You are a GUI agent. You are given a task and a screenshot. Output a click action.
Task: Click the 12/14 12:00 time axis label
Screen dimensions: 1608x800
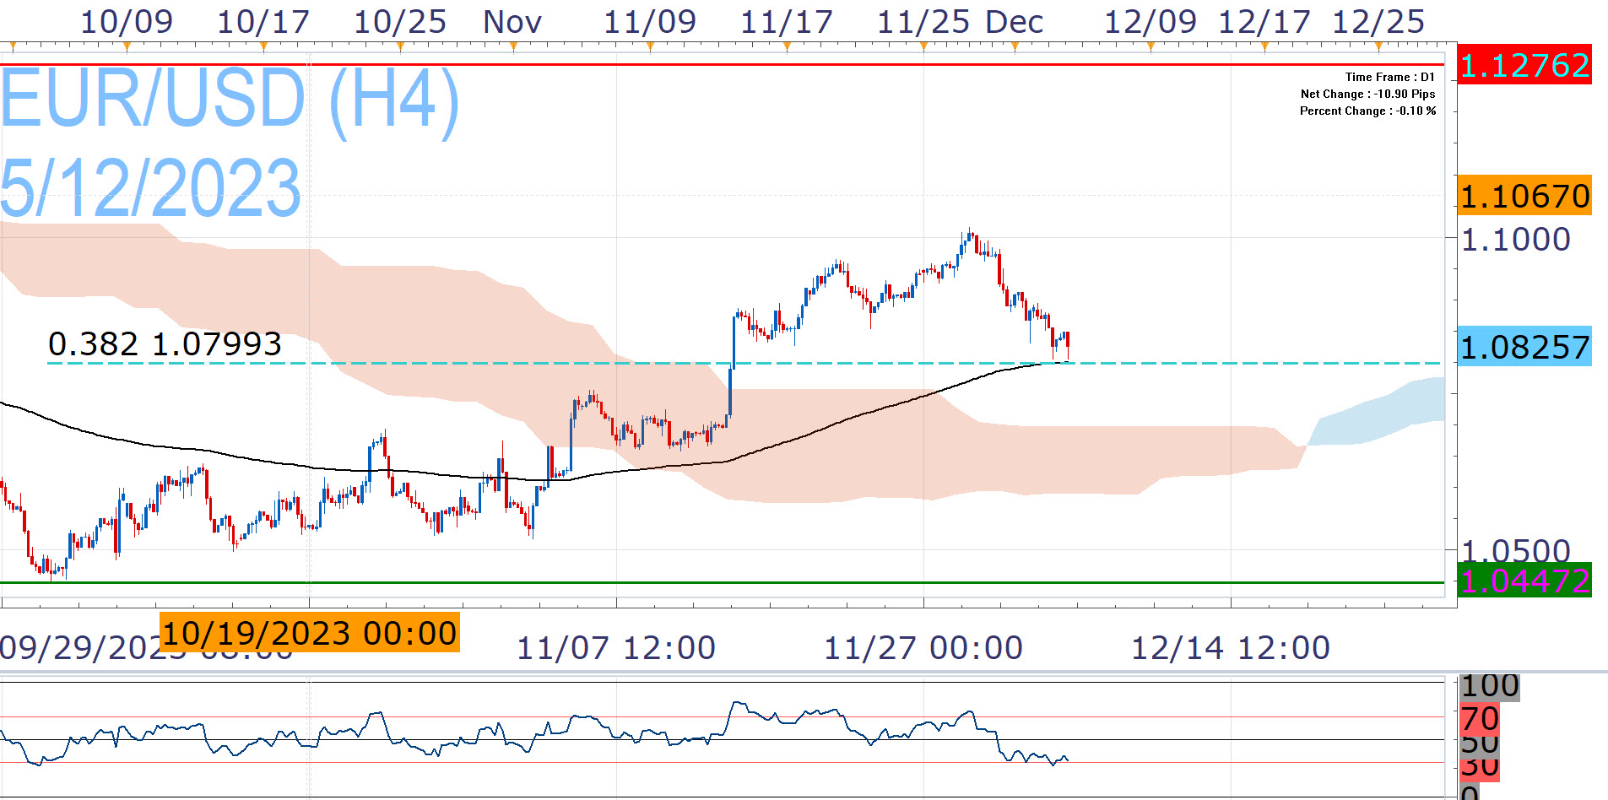[1230, 648]
